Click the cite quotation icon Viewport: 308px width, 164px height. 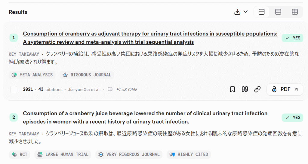(245, 89)
